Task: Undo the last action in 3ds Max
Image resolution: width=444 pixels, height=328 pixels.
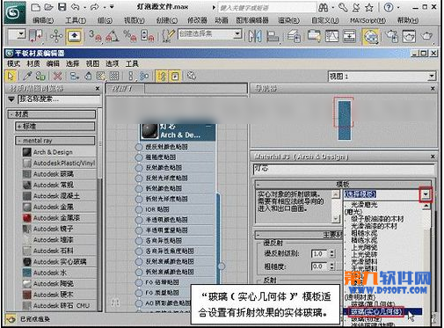Action: tap(76, 7)
